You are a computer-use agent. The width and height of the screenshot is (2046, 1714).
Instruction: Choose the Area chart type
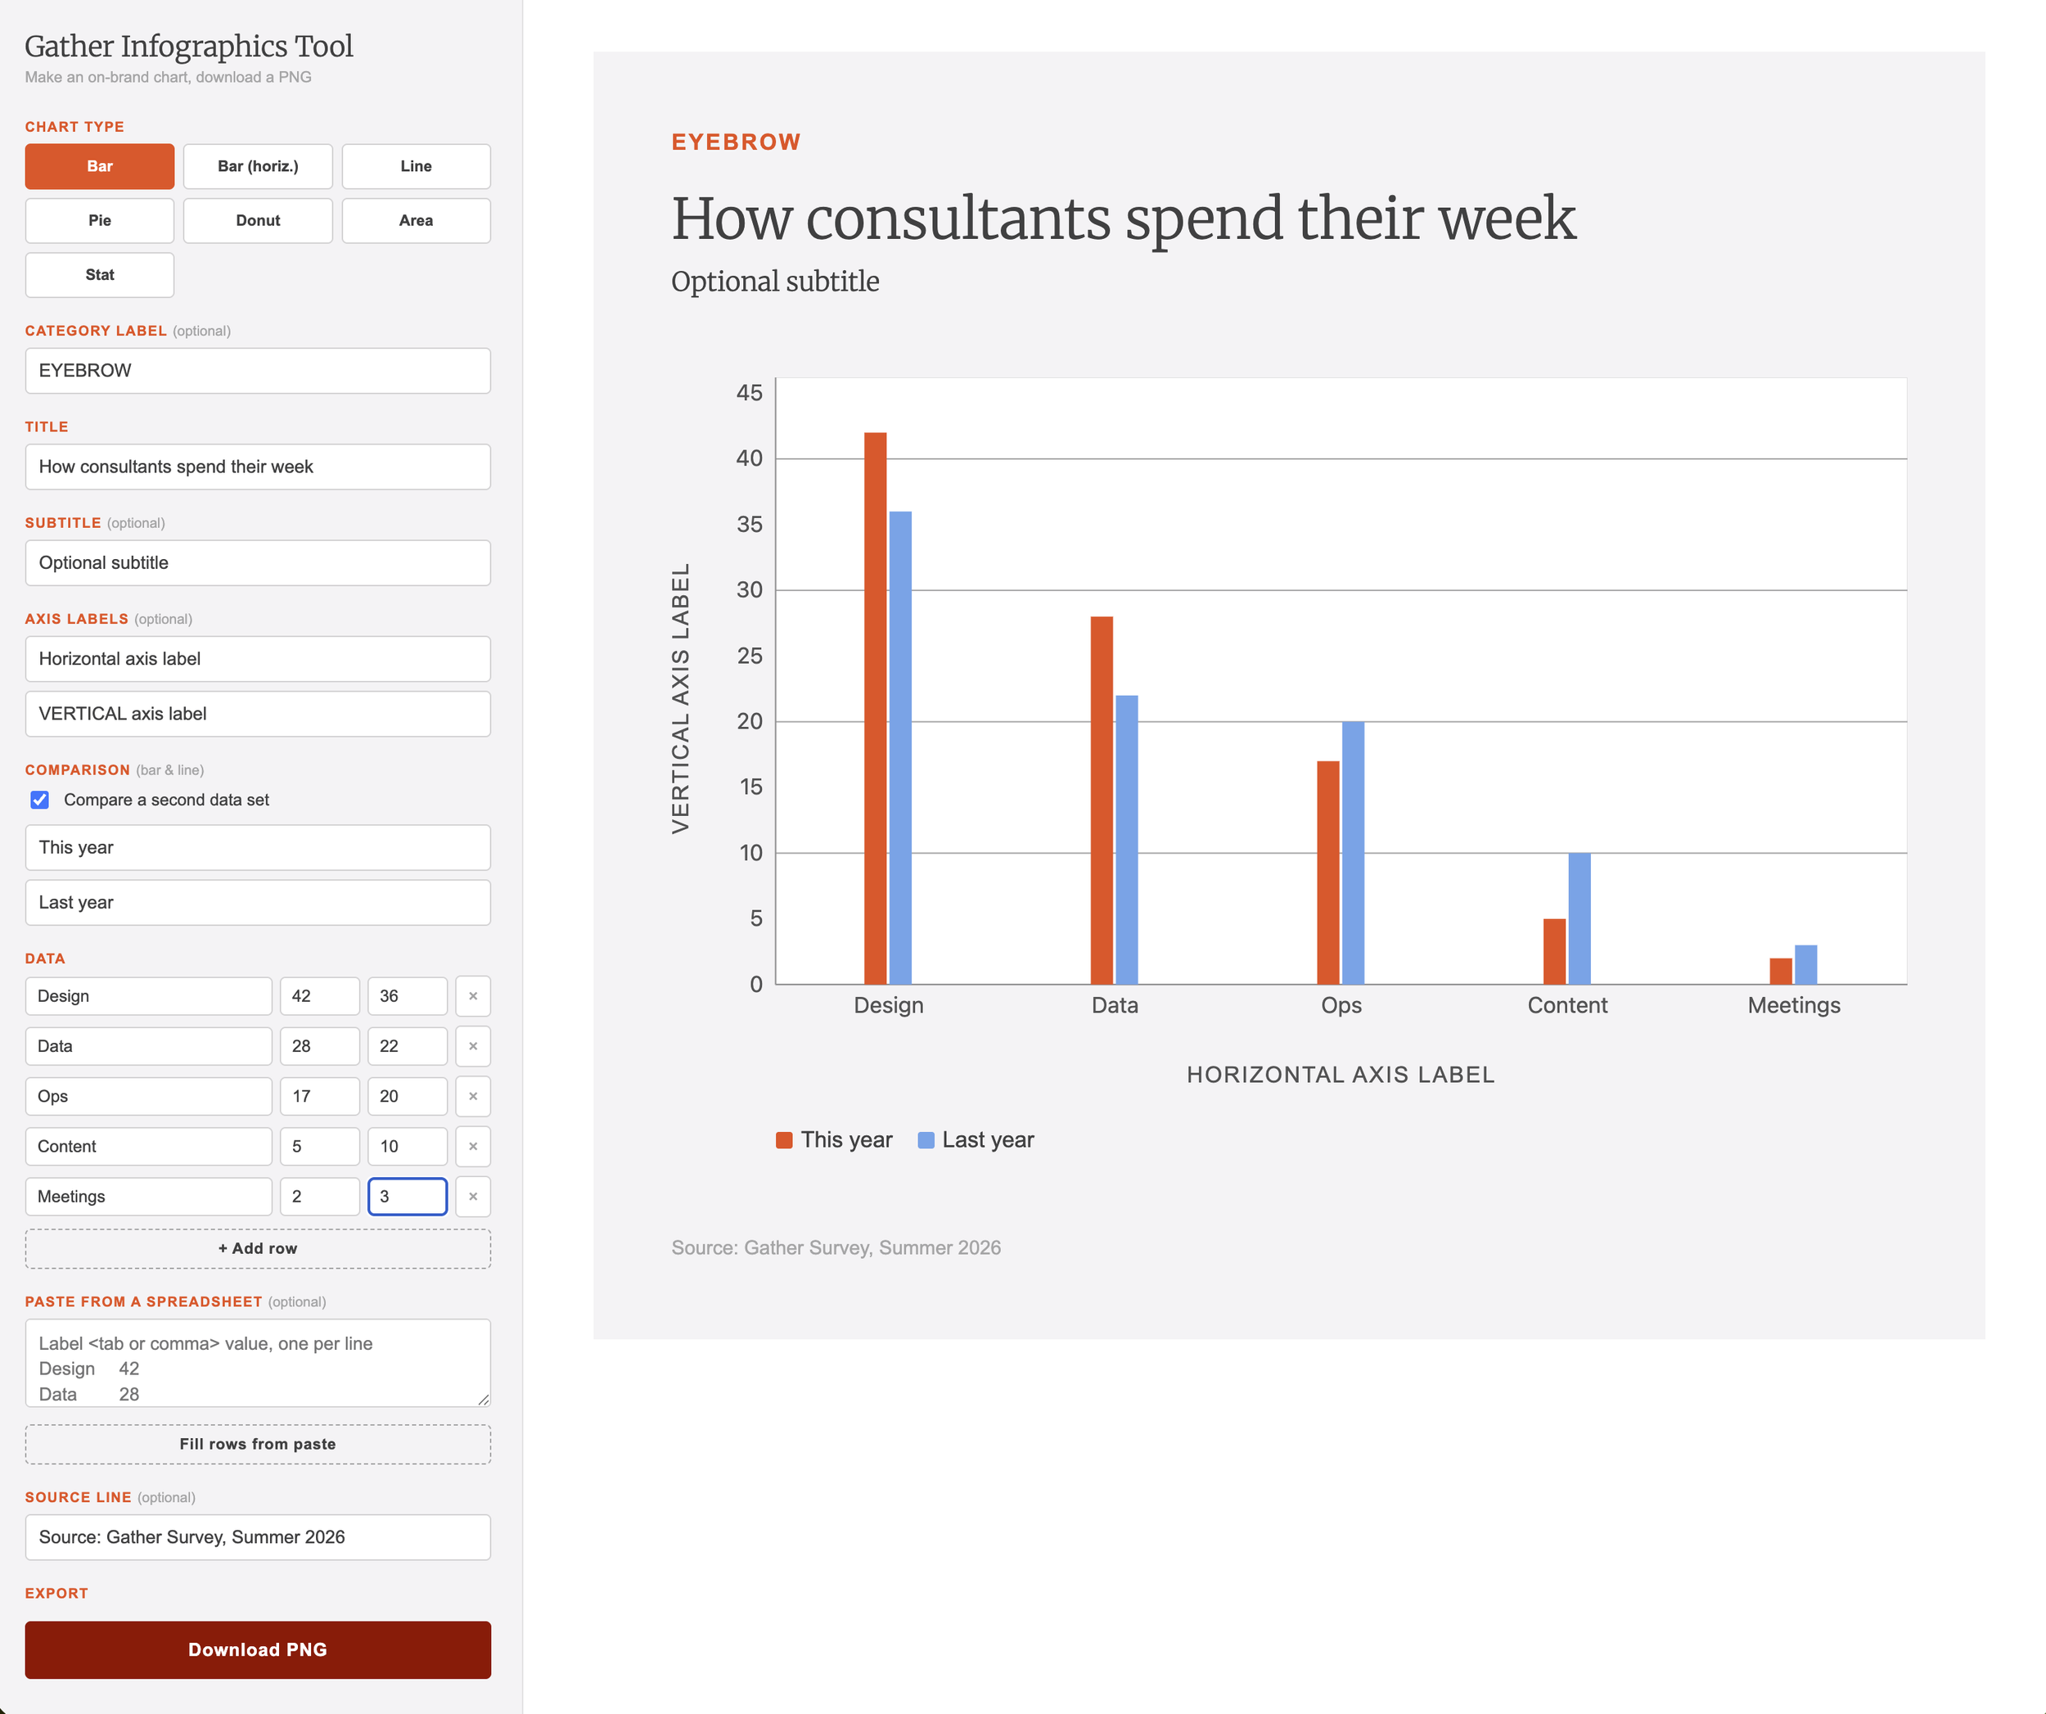(x=416, y=221)
